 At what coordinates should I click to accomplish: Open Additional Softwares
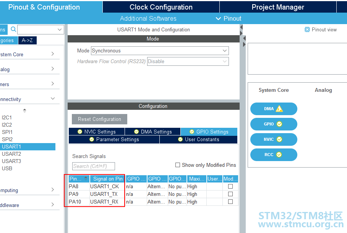pyautogui.click(x=148, y=18)
